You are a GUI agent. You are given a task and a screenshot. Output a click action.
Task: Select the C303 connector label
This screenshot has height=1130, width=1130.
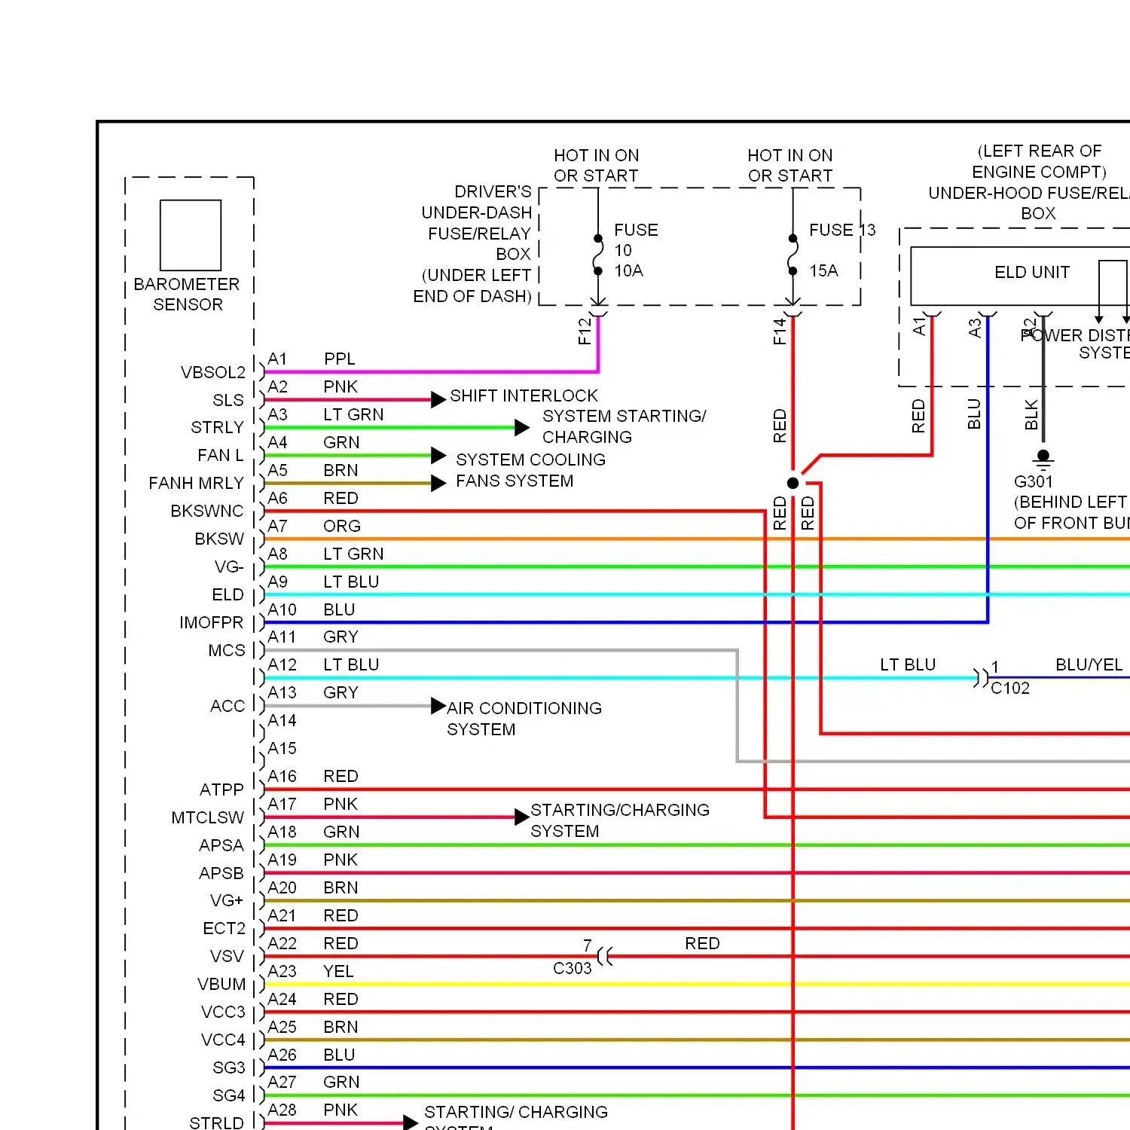(573, 968)
